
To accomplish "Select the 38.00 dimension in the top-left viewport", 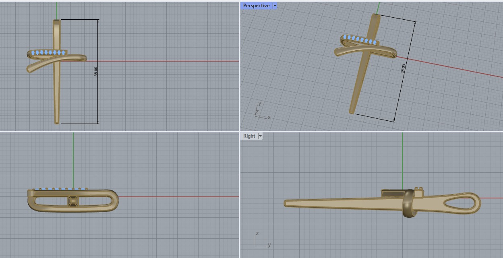I will tap(96, 72).
